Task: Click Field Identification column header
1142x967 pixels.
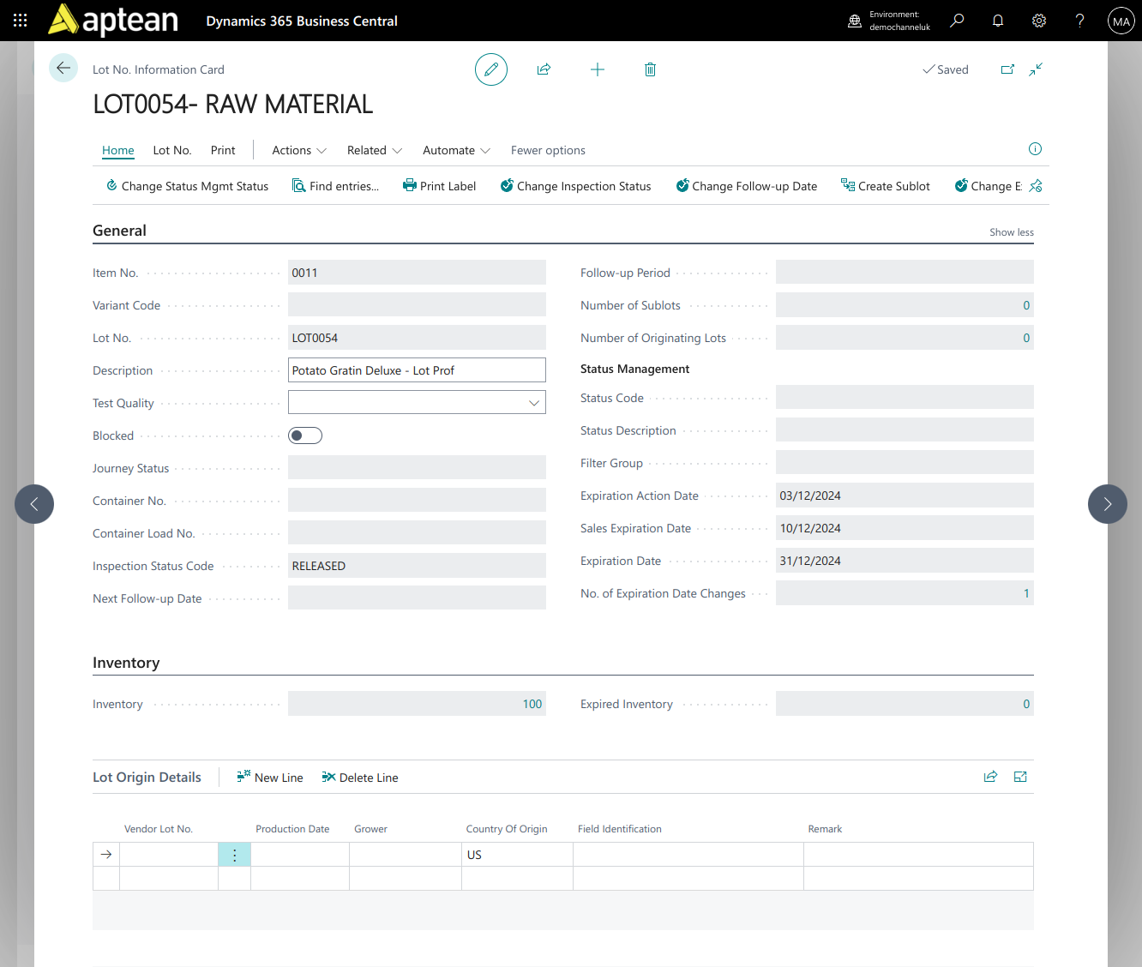Action: click(x=620, y=829)
